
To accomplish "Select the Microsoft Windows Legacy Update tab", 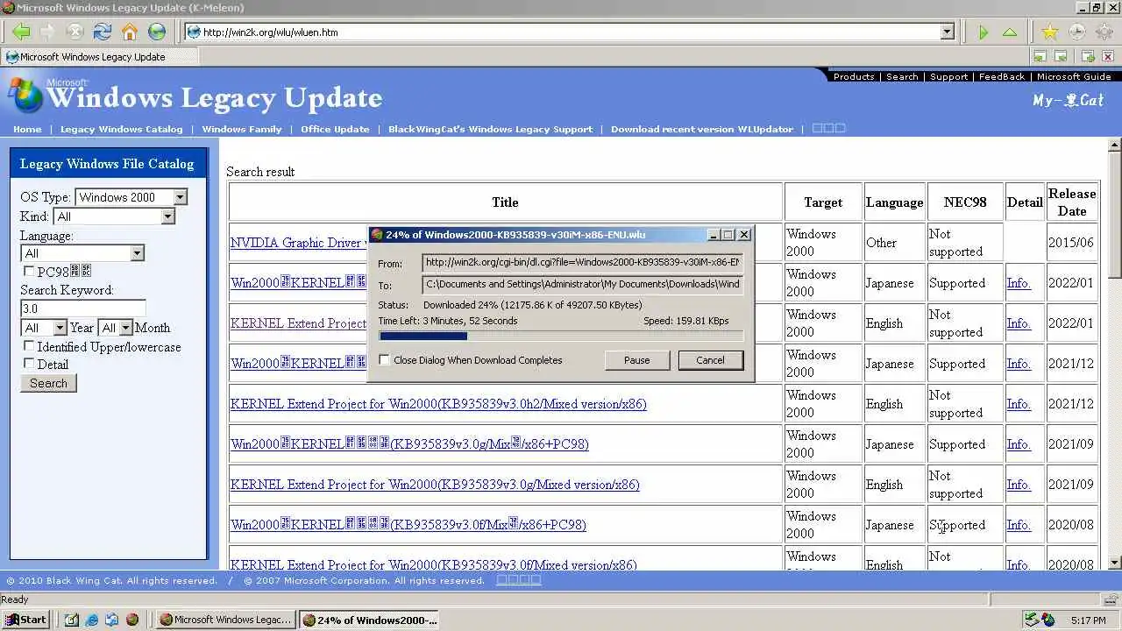I will [99, 57].
